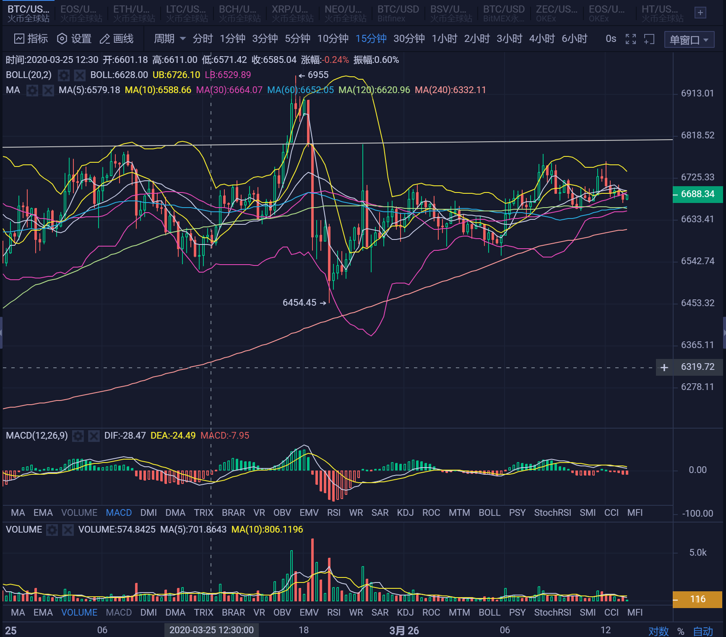Select the NEO/U... chart tab
The height and width of the screenshot is (637, 726).
(x=346, y=13)
